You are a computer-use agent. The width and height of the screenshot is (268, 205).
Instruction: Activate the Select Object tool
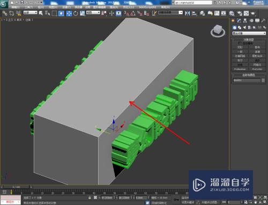(x=41, y=13)
